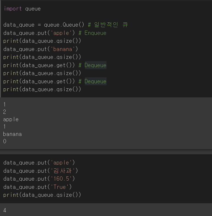Click the output value '0'
Screen dimensions: 212x216
point(5,141)
